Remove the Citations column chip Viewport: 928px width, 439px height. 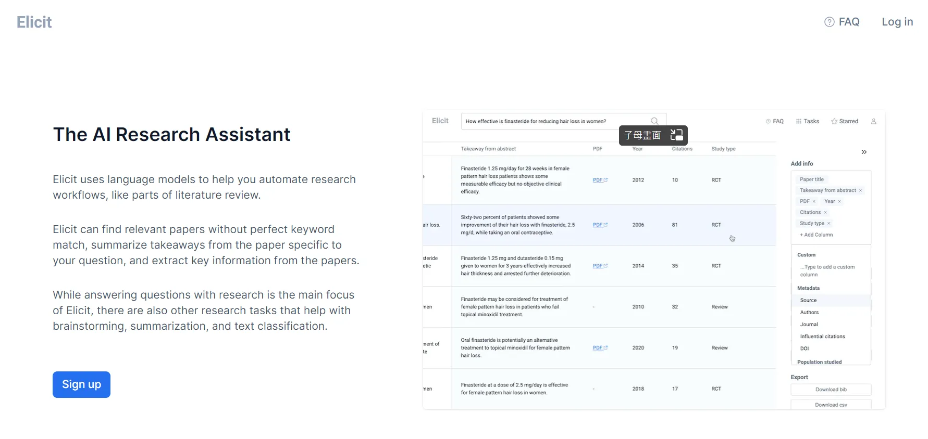tap(825, 212)
